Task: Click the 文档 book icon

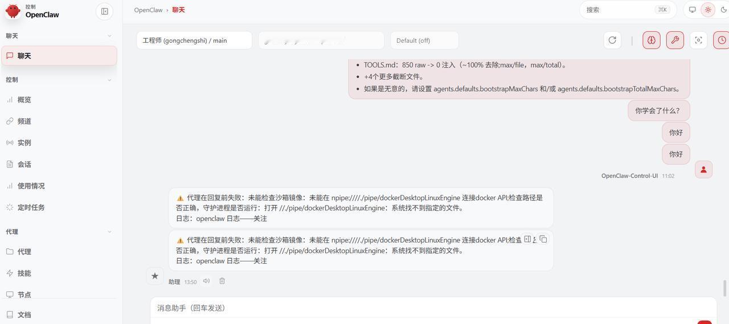Action: tap(10, 314)
